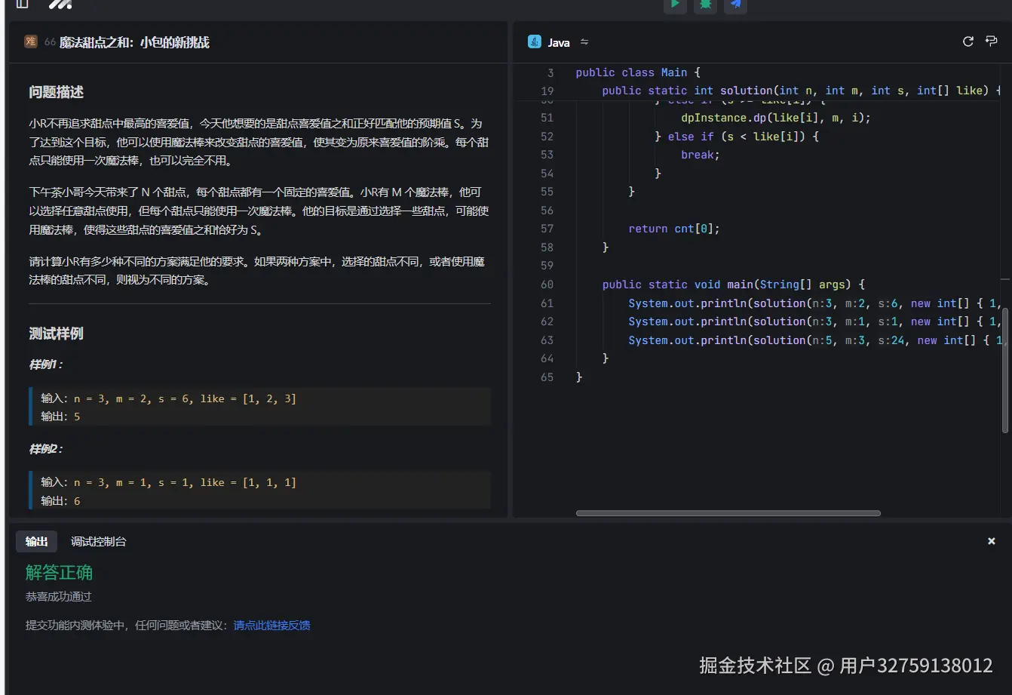This screenshot has height=695, width=1012.
Task: Open the language switch arrows next to Java
Action: tap(584, 42)
